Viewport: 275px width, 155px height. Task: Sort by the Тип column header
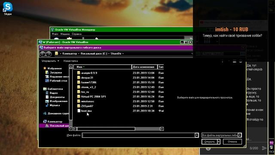tap(161, 67)
